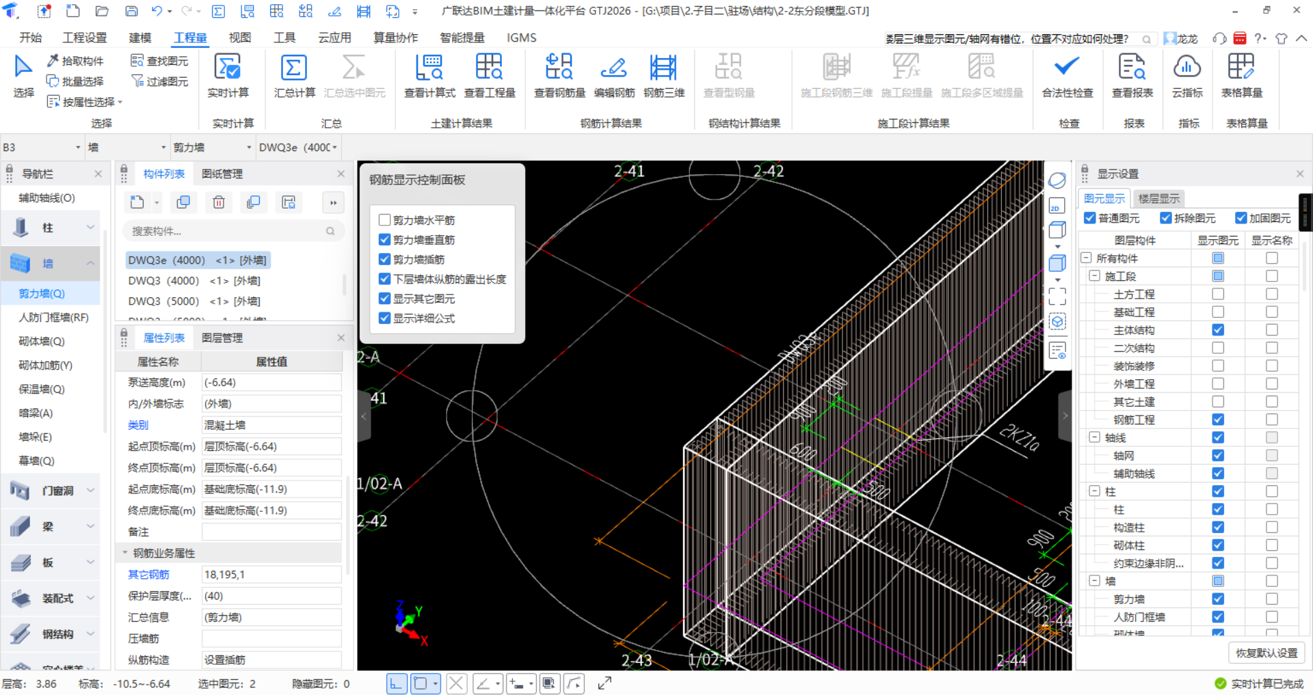Click the open folder icon in title bar
Image resolution: width=1313 pixels, height=695 pixels.
[x=102, y=11]
